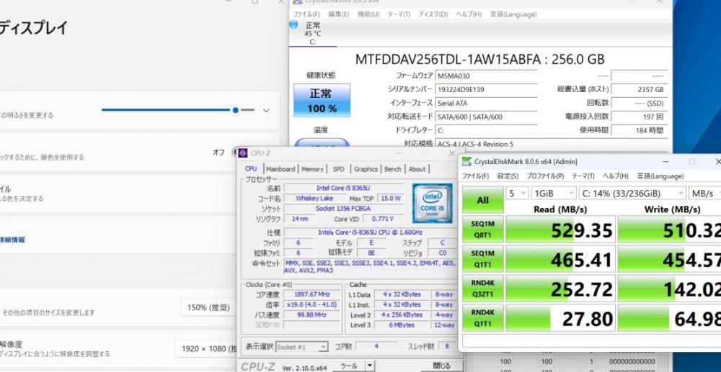Image resolution: width=721 pixels, height=372 pixels.
Task: Switch to About tab in CPU-Z
Action: coord(417,169)
